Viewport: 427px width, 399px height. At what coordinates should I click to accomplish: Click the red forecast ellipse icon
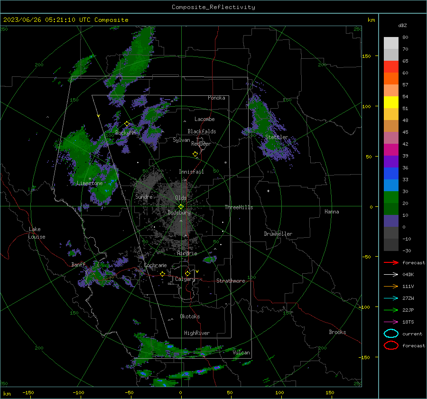point(391,345)
